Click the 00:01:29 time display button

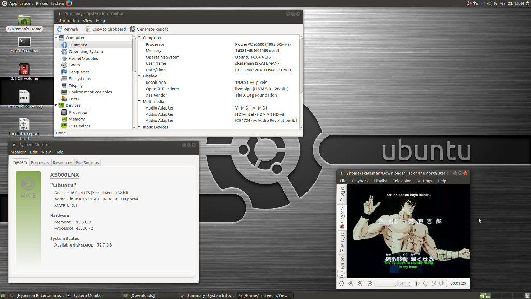point(458,283)
